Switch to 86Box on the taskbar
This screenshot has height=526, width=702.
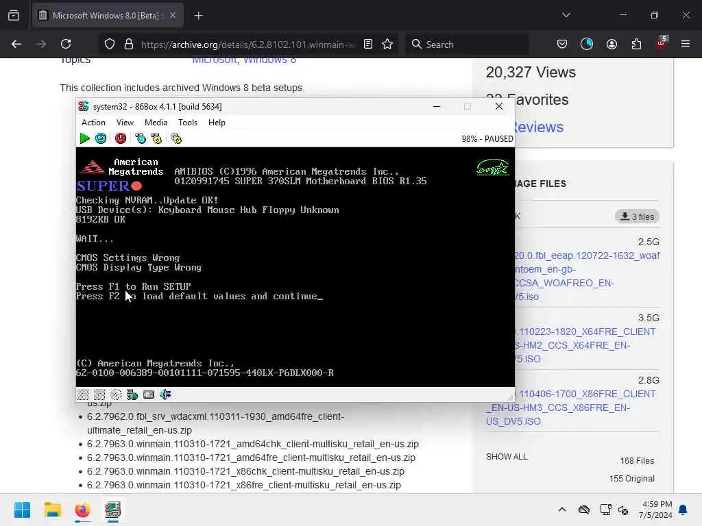pos(113,510)
